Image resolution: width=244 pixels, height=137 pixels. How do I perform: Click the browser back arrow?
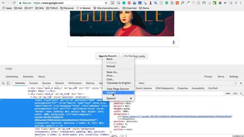(3, 3)
